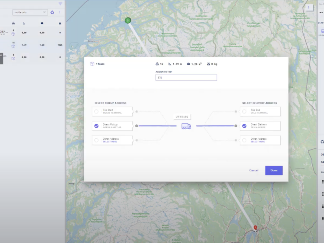This screenshot has width=324, height=243.
Task: Select Trip Start Molde Terminal pickup option
Action: (x=112, y=111)
